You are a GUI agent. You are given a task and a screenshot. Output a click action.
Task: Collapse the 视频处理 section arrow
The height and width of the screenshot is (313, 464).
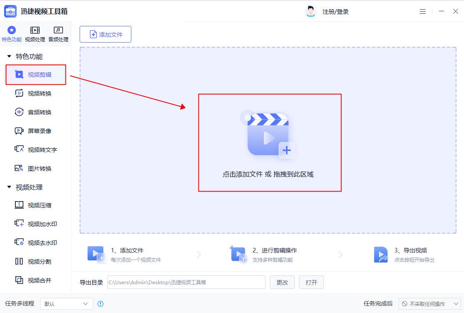[x=9, y=187]
